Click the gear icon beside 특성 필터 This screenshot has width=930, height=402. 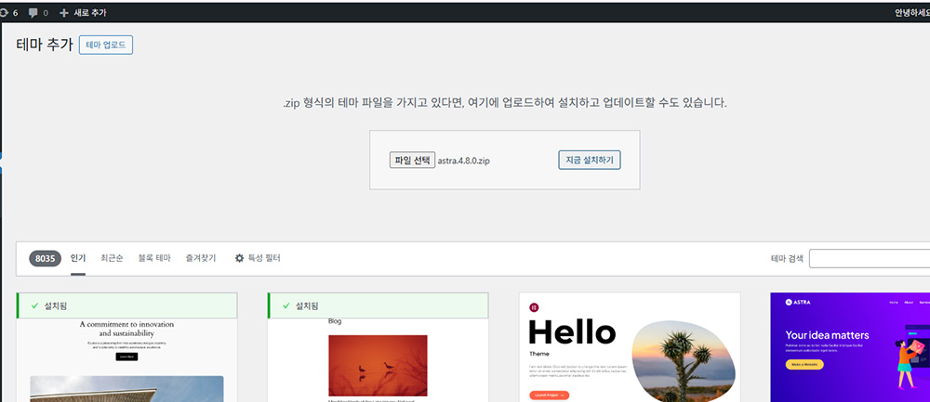(x=239, y=258)
